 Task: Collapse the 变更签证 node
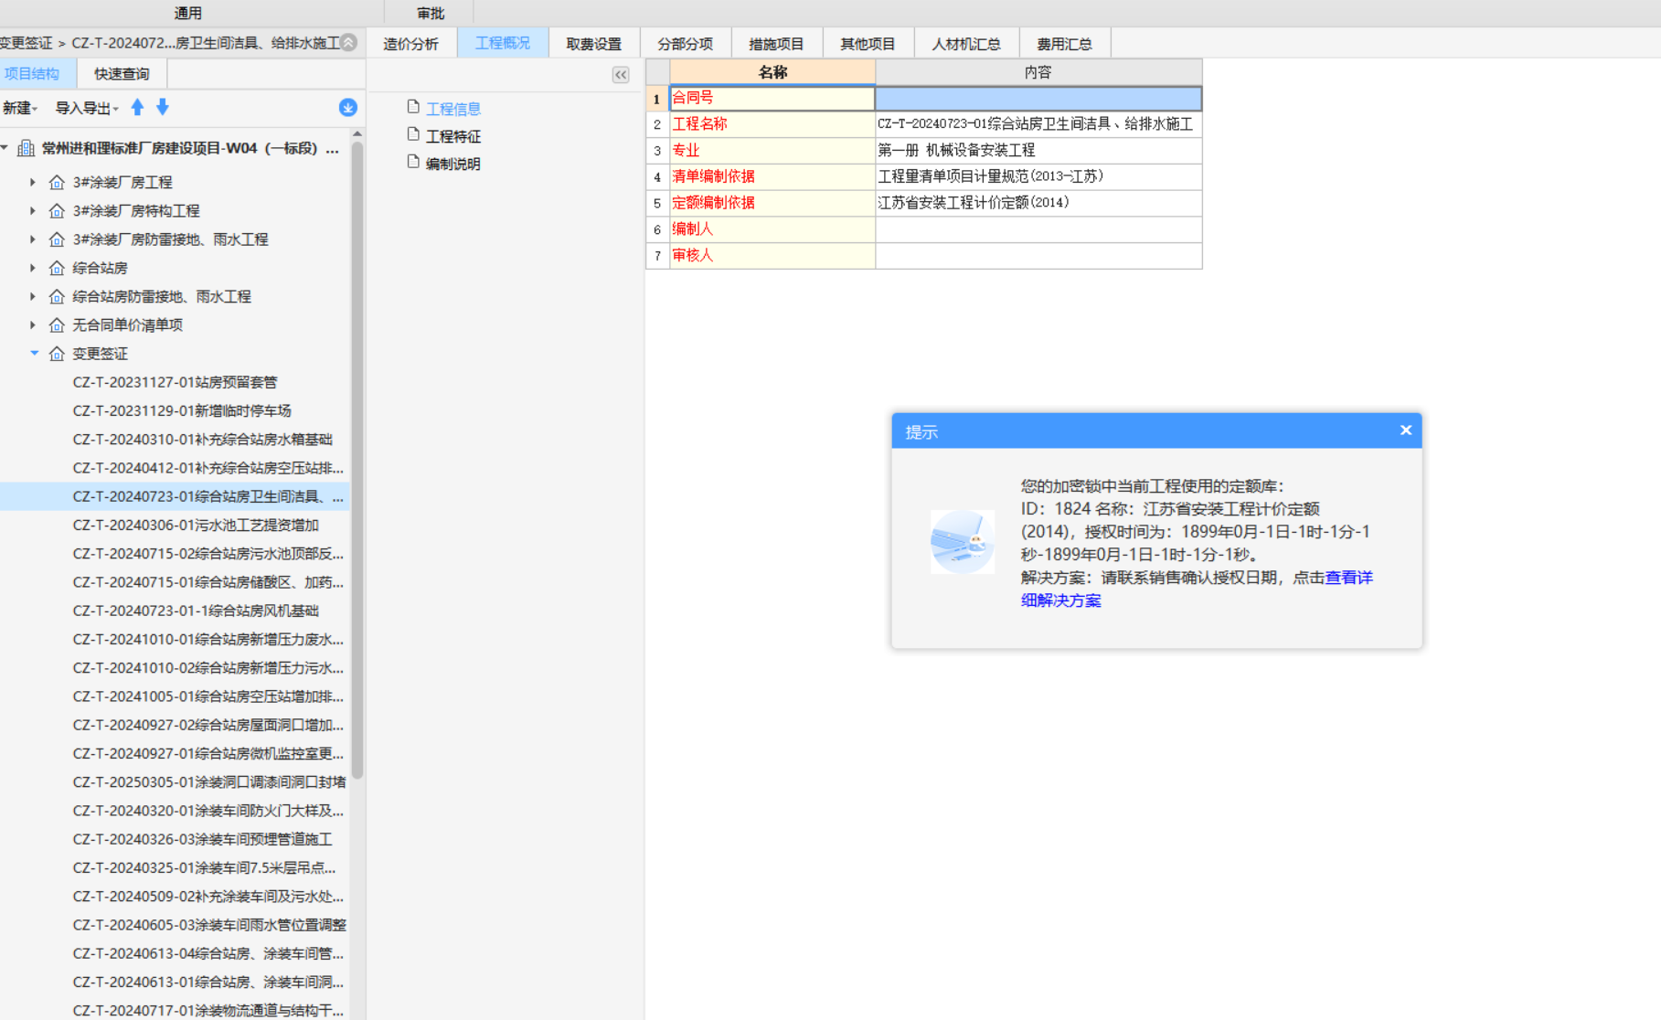pos(34,353)
